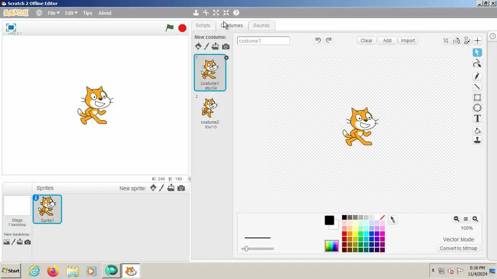Screen dimensions: 497x279
Task: Click the Add button
Action: click(387, 40)
